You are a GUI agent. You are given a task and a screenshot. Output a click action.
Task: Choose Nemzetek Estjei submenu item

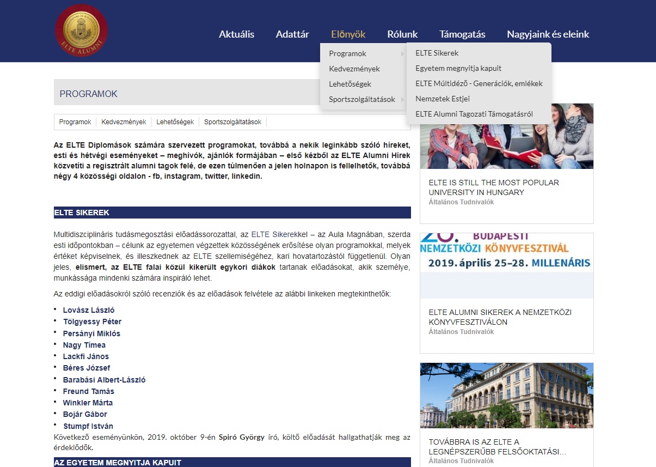click(443, 99)
